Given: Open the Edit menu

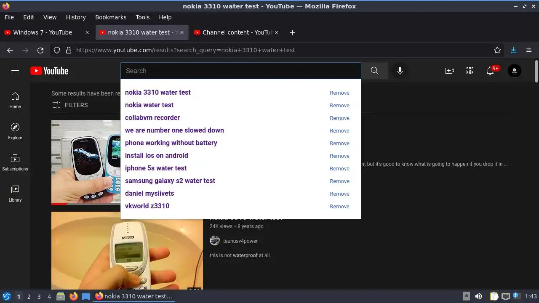Looking at the screenshot, I should [x=29, y=17].
